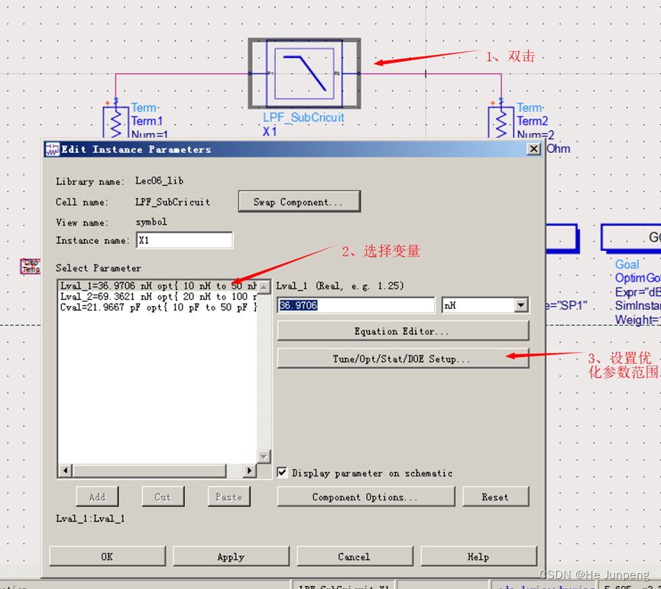Open the nH unit dropdown

(x=521, y=305)
